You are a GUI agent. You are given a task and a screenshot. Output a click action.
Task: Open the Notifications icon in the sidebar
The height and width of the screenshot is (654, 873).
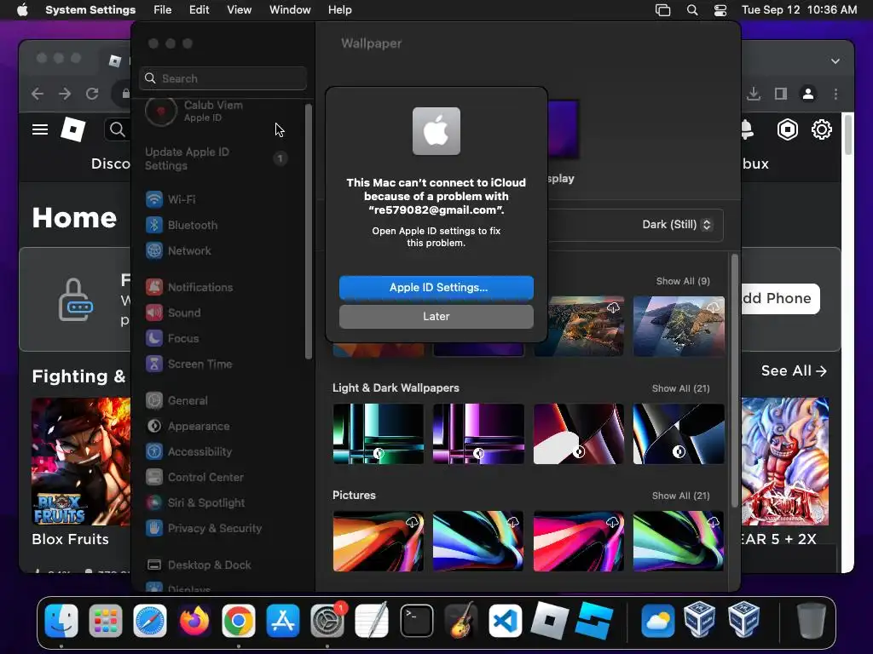point(154,287)
